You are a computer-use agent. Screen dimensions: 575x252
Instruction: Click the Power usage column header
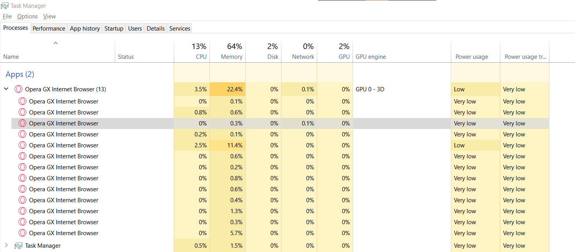tap(471, 57)
